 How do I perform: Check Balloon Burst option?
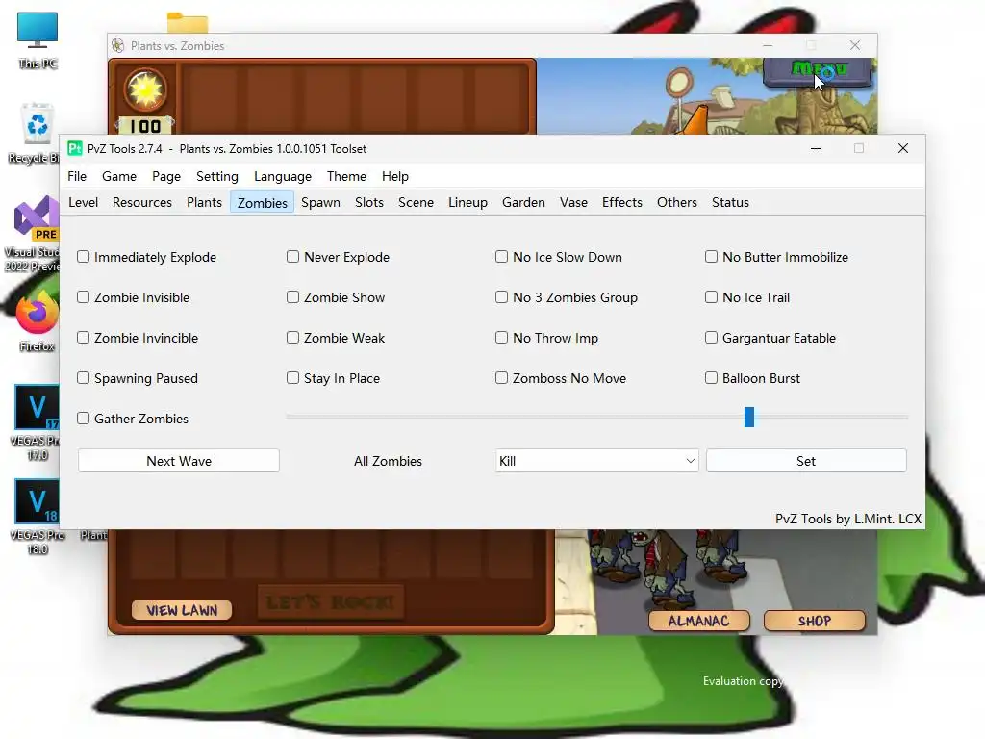711,377
